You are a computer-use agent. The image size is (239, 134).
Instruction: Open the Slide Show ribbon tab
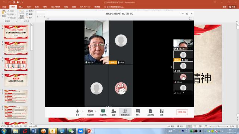tap(55, 7)
